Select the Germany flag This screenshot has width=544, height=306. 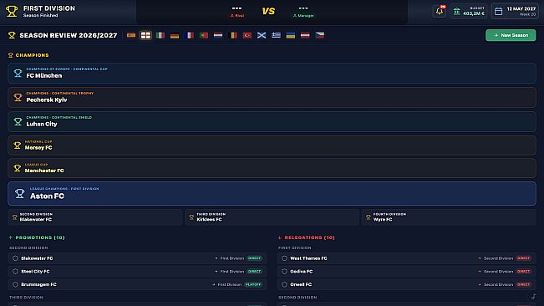[175, 35]
